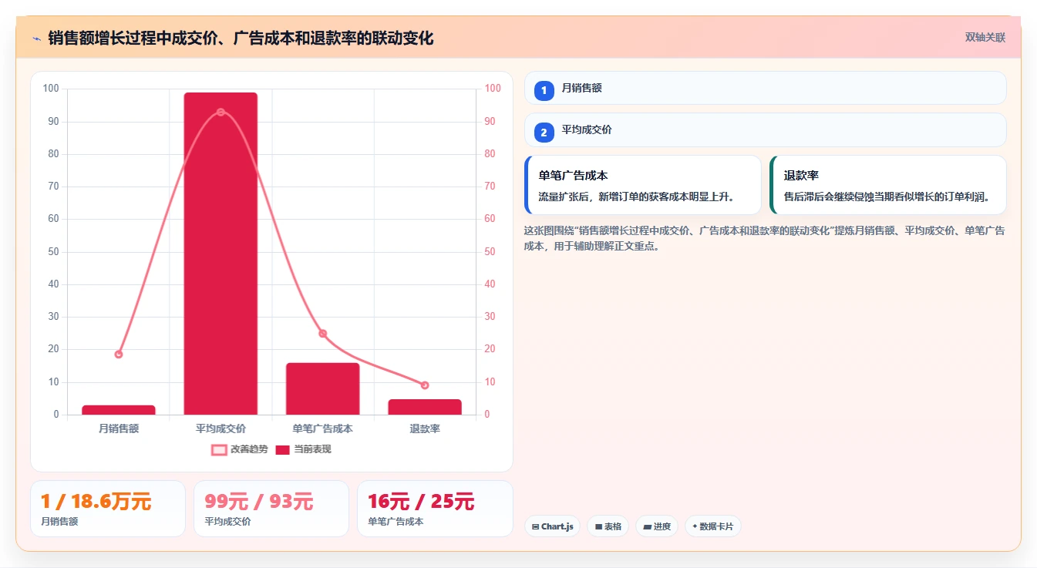Click the 退款率 x-axis label
Viewport: 1037px width, 568px height.
425,429
